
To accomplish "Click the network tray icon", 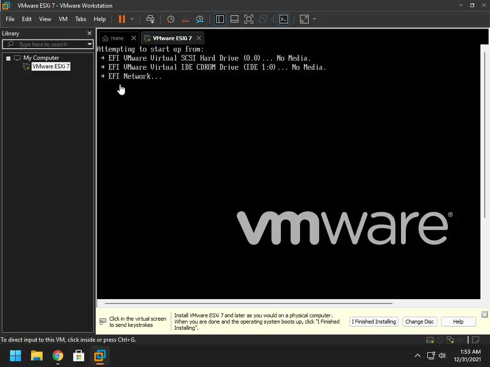I will click(431, 356).
